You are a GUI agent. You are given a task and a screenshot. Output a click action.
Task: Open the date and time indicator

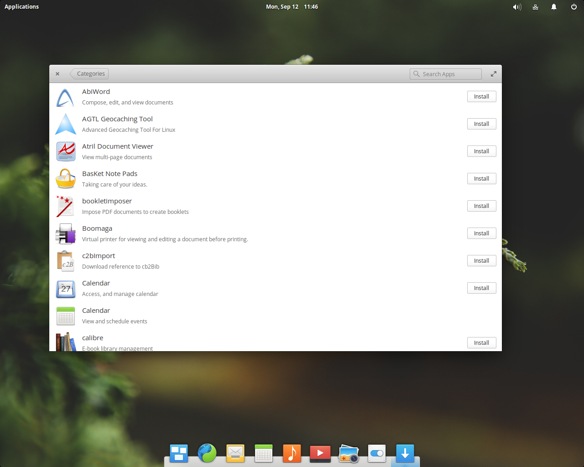pos(292,7)
